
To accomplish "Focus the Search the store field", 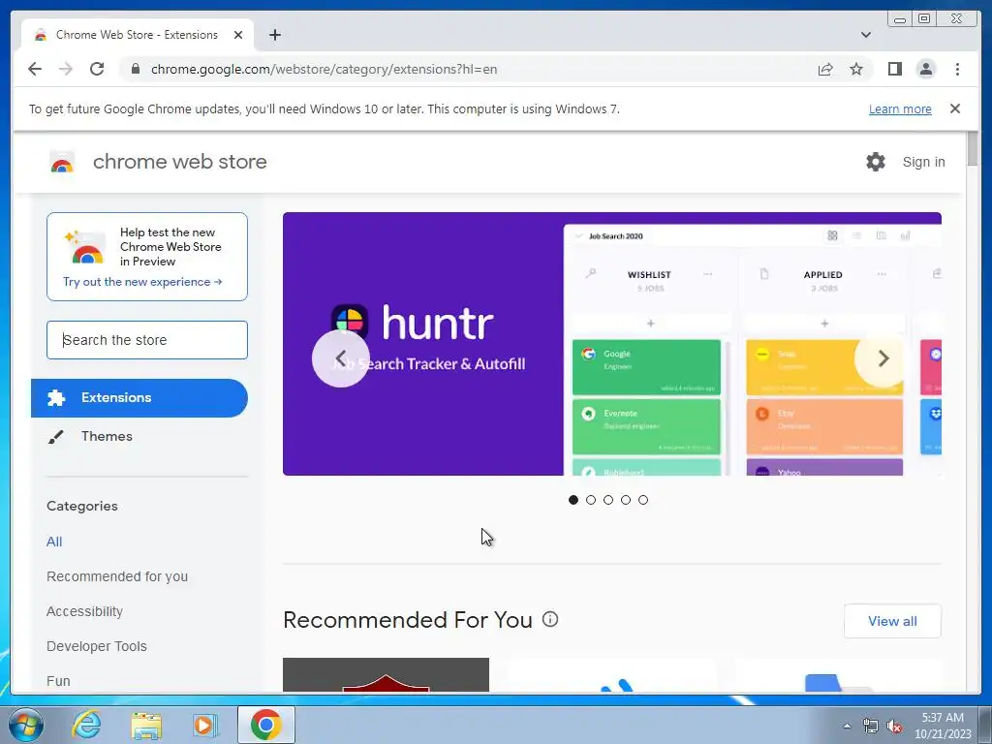I will click(147, 340).
